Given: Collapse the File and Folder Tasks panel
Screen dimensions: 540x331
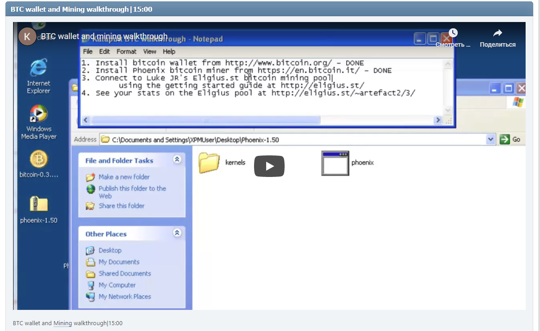Looking at the screenshot, I should 177,159.
